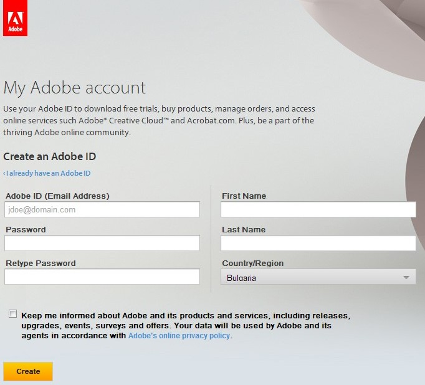Open the 'I already have an Adobe ID' link

click(47, 173)
